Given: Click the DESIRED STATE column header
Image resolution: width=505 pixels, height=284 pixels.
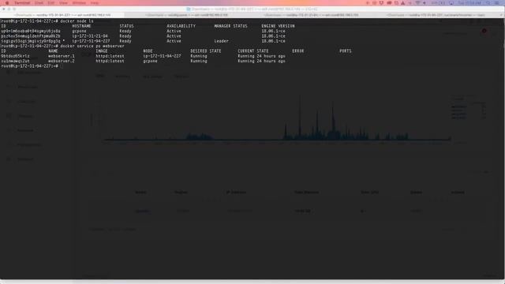Looking at the screenshot, I should pos(206,50).
